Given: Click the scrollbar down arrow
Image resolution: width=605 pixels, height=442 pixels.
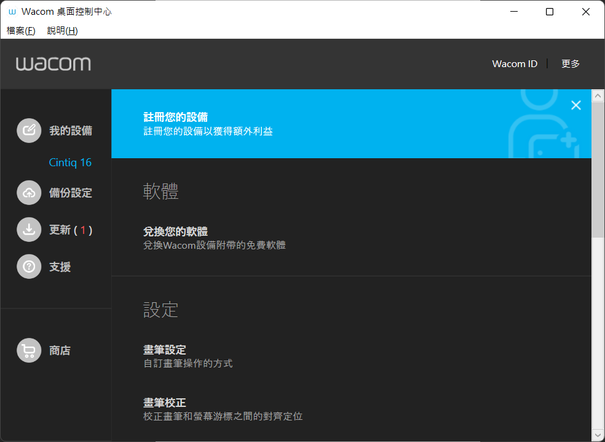Looking at the screenshot, I should tap(598, 435).
